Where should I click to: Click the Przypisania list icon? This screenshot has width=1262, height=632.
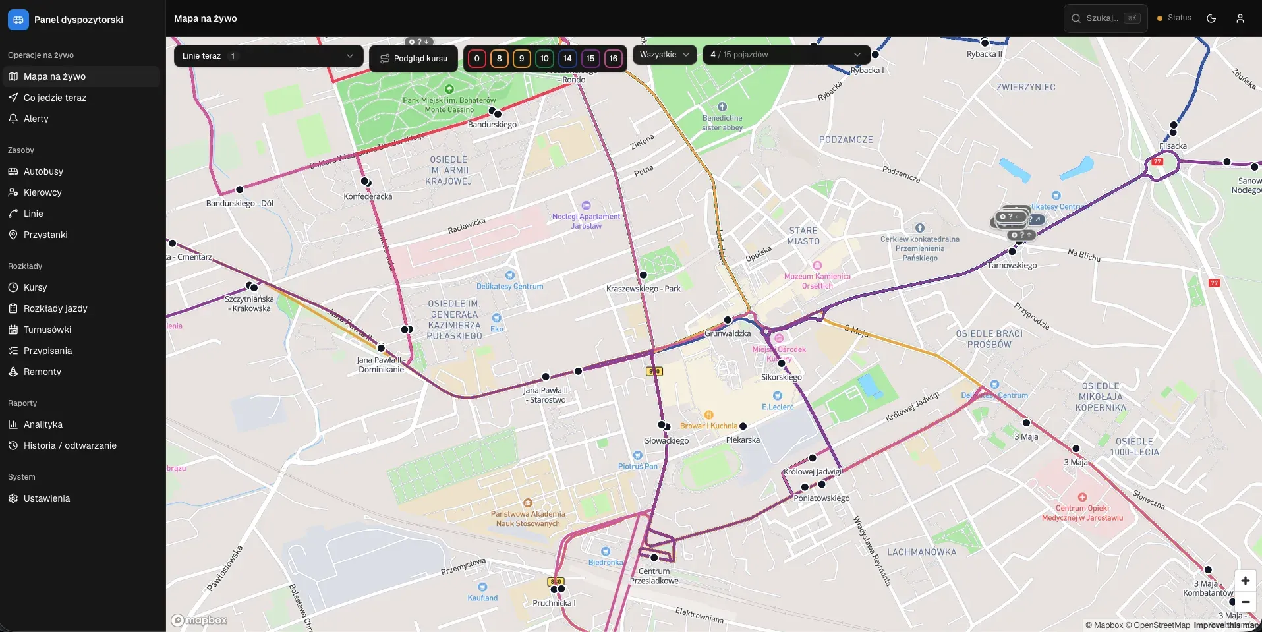click(13, 351)
